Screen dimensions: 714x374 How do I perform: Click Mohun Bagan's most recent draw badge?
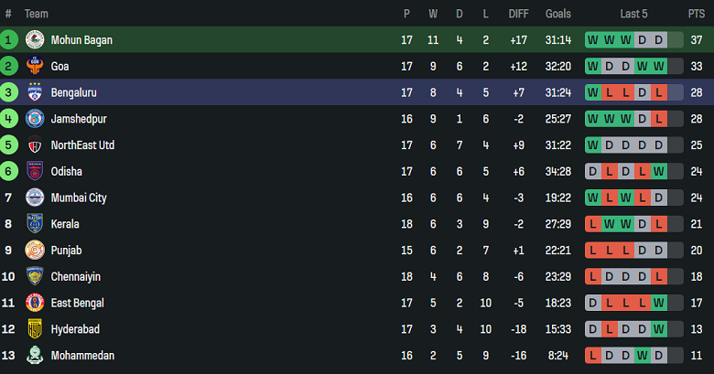click(658, 40)
